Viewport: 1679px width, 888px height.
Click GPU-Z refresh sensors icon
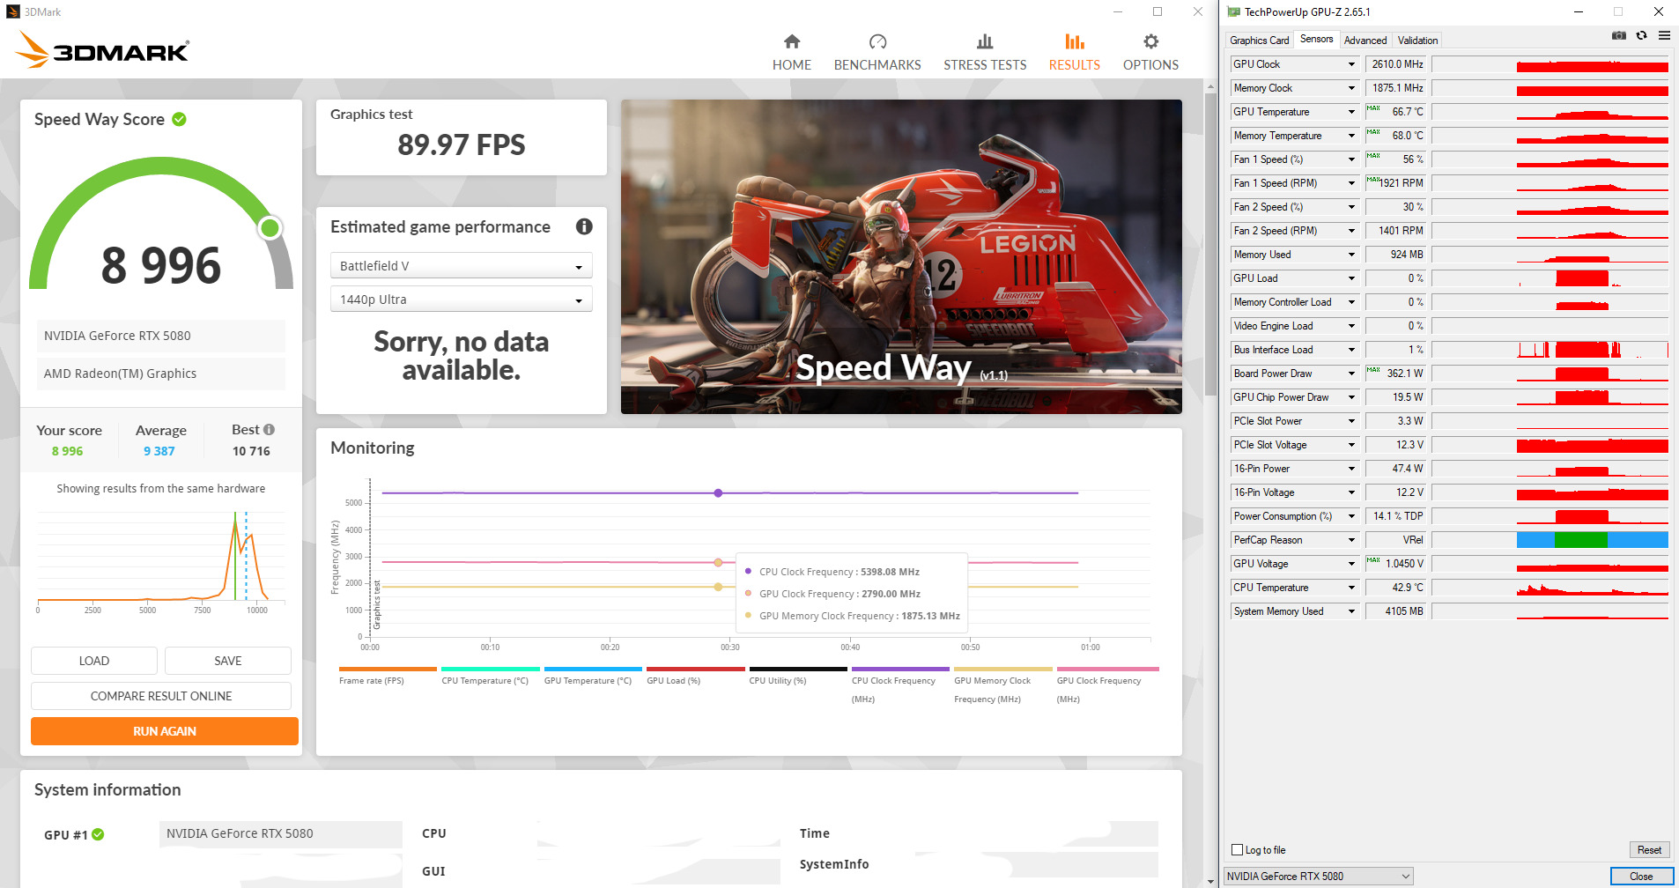[x=1641, y=36]
